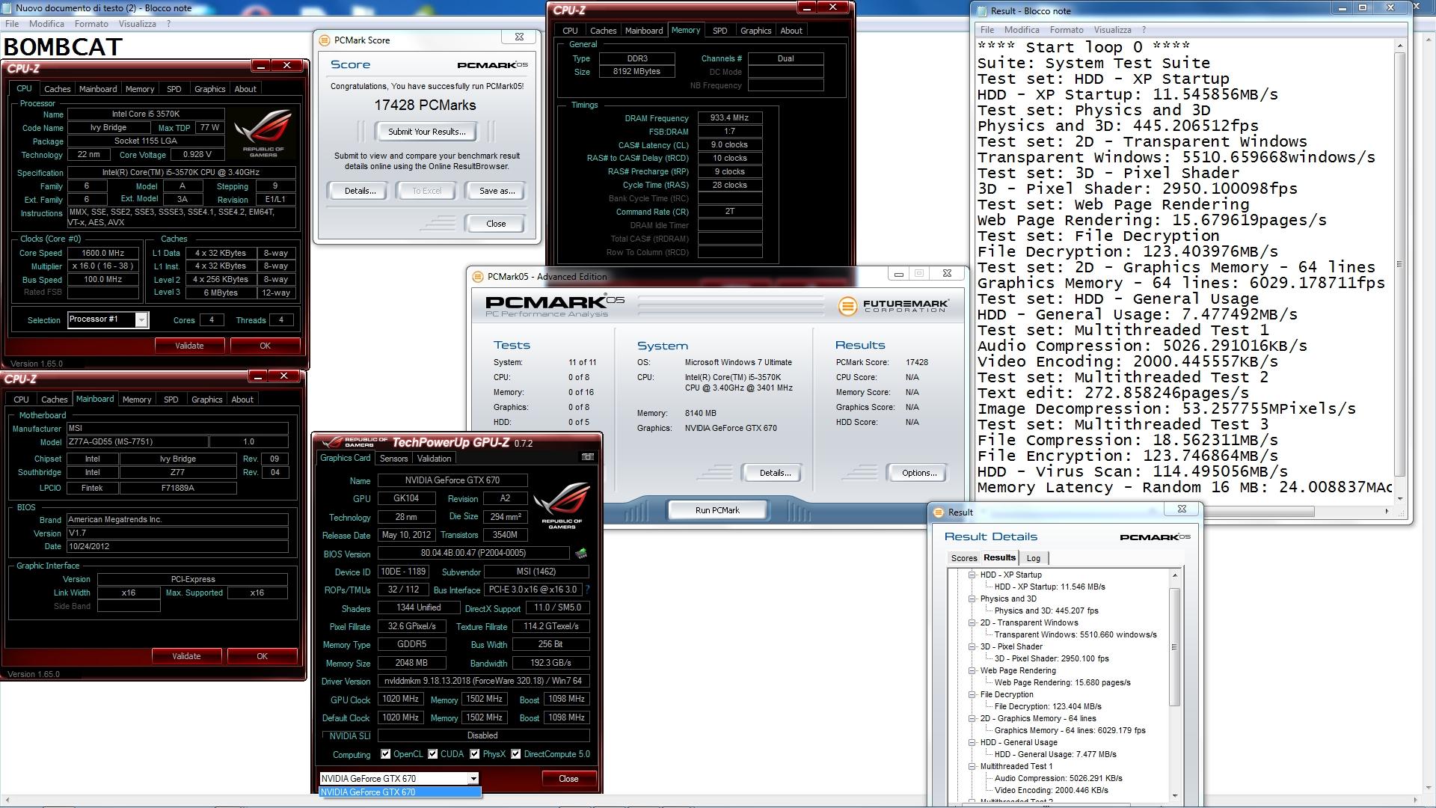Screen dimensions: 1436x808
Task: Click Save as button in PCMark Score
Action: pos(497,191)
